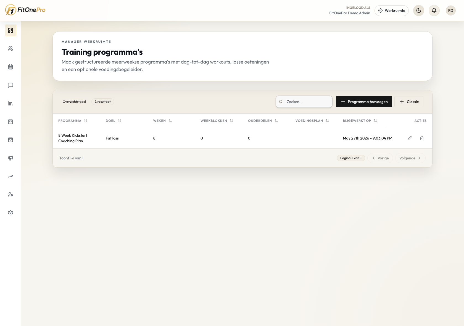Click the 1 resultaat badge
The image size is (464, 326).
(103, 102)
